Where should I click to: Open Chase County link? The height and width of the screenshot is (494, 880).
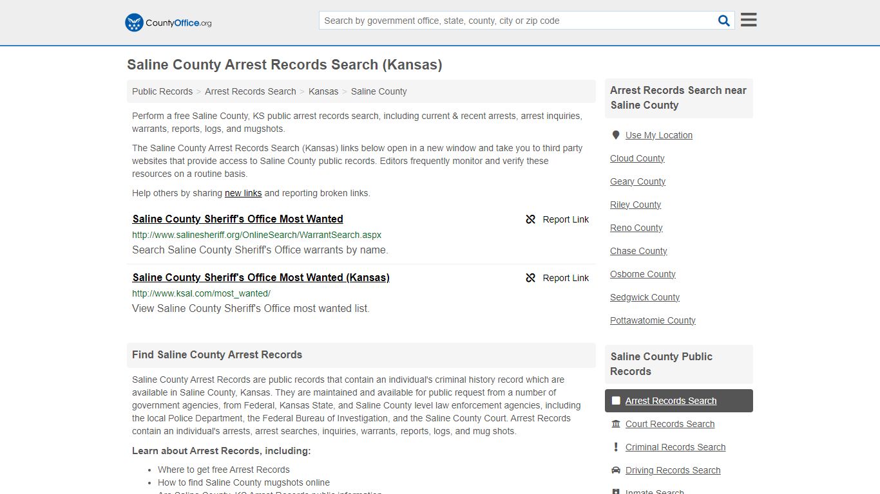(638, 251)
